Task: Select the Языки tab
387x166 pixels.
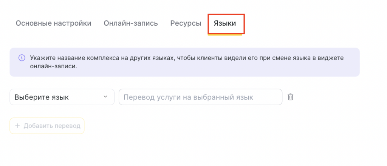Action: (x=225, y=23)
